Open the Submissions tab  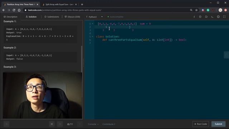[52, 17]
